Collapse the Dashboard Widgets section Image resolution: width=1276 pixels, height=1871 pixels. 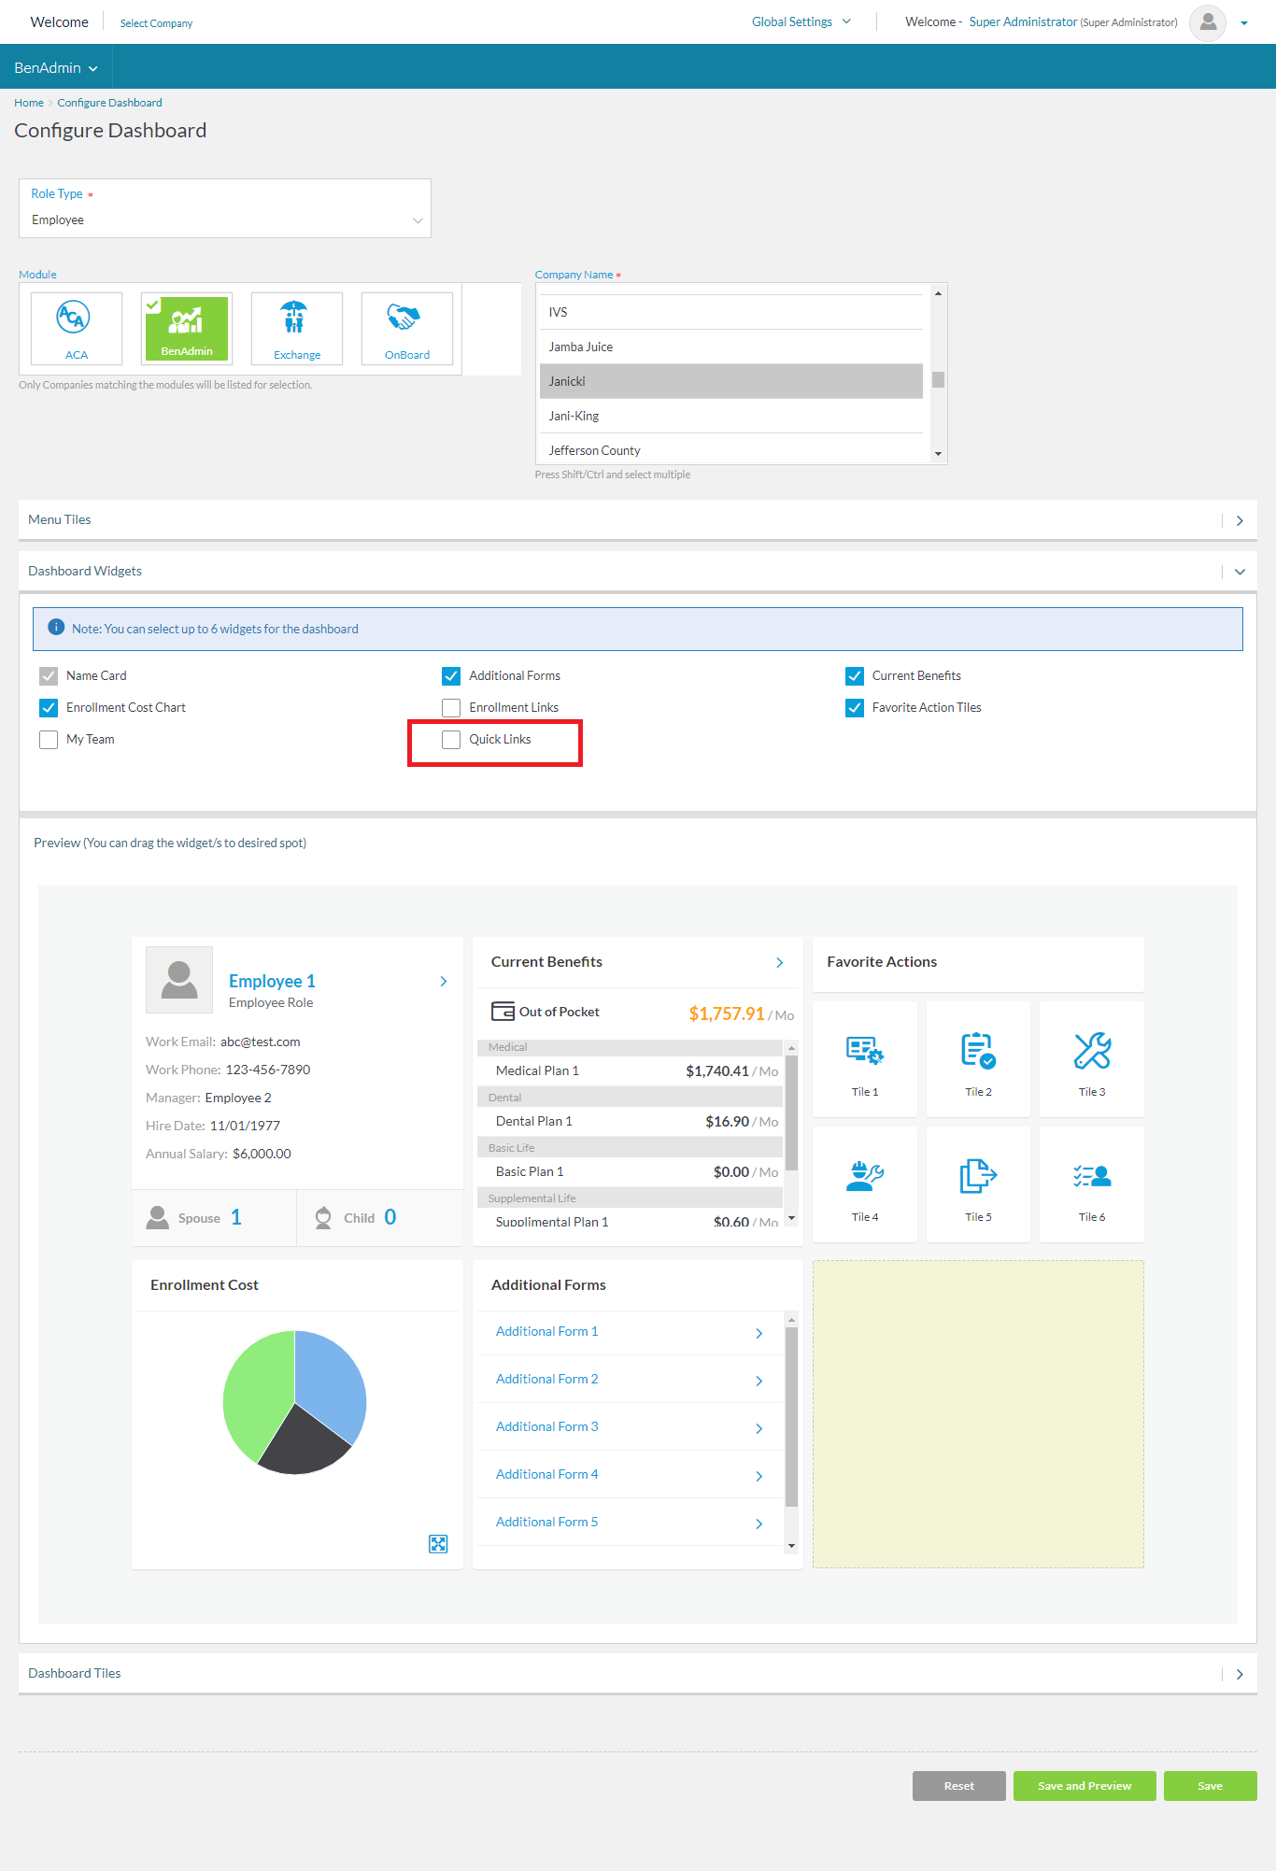pyautogui.click(x=1240, y=572)
